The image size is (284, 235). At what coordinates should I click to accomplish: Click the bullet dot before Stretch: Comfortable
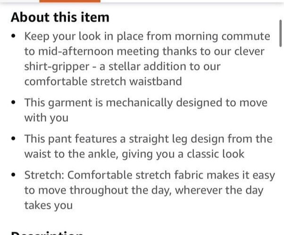pos(13,175)
